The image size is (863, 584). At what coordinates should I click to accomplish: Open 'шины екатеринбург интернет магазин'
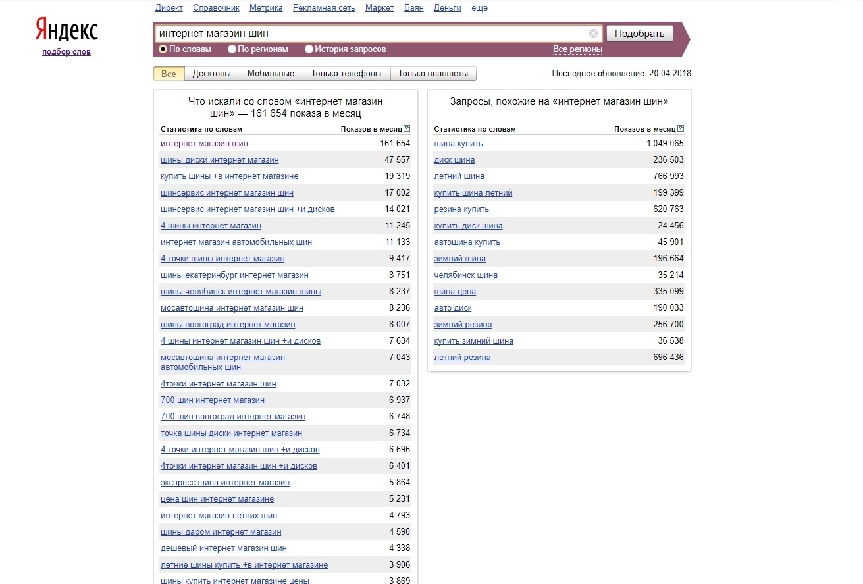234,275
